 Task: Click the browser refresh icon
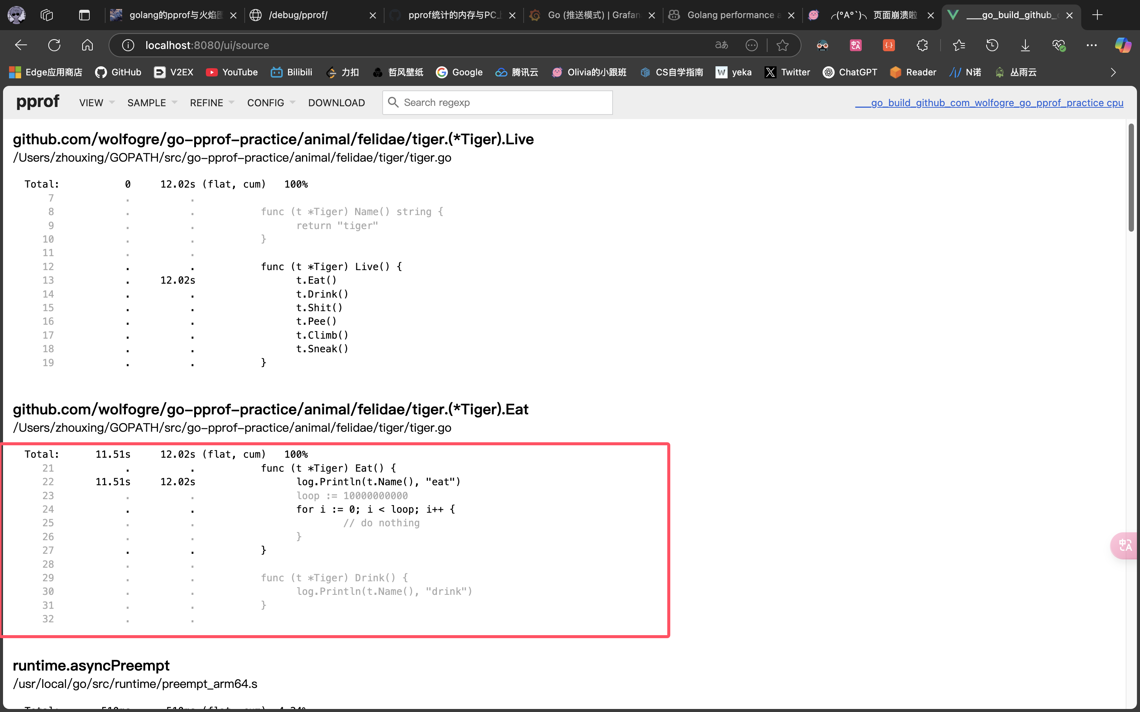coord(54,45)
